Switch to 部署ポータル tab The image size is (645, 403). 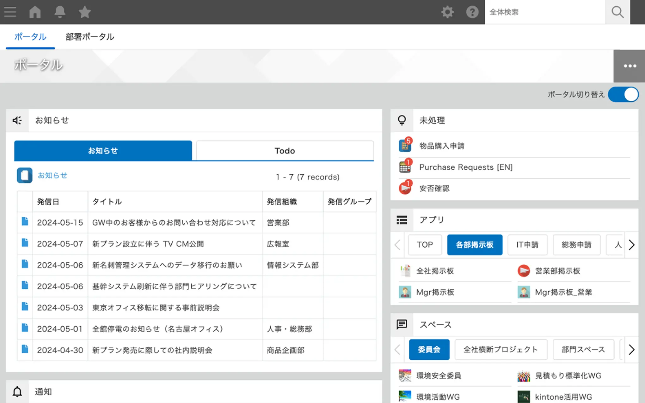tap(90, 37)
